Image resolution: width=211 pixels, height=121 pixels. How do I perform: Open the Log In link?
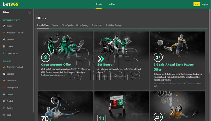click(205, 5)
